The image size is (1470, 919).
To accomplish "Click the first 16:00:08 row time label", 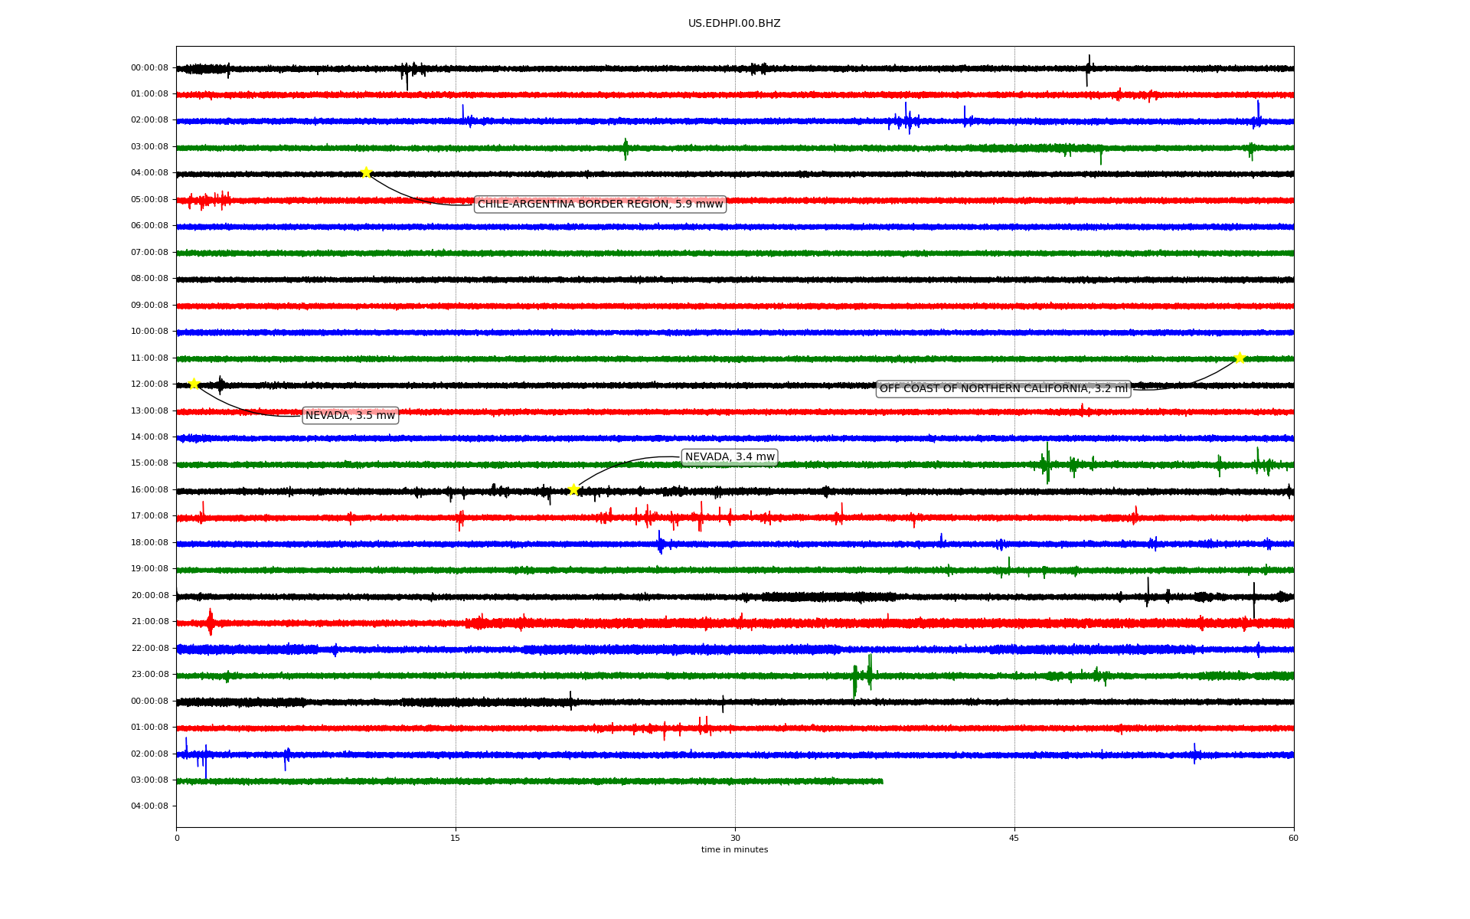I will 149,490.
